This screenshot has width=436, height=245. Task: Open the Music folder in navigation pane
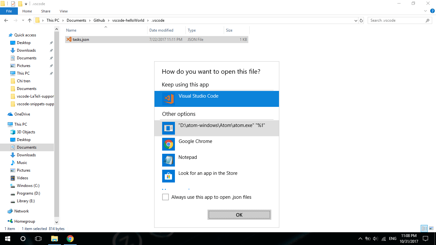[22, 163]
